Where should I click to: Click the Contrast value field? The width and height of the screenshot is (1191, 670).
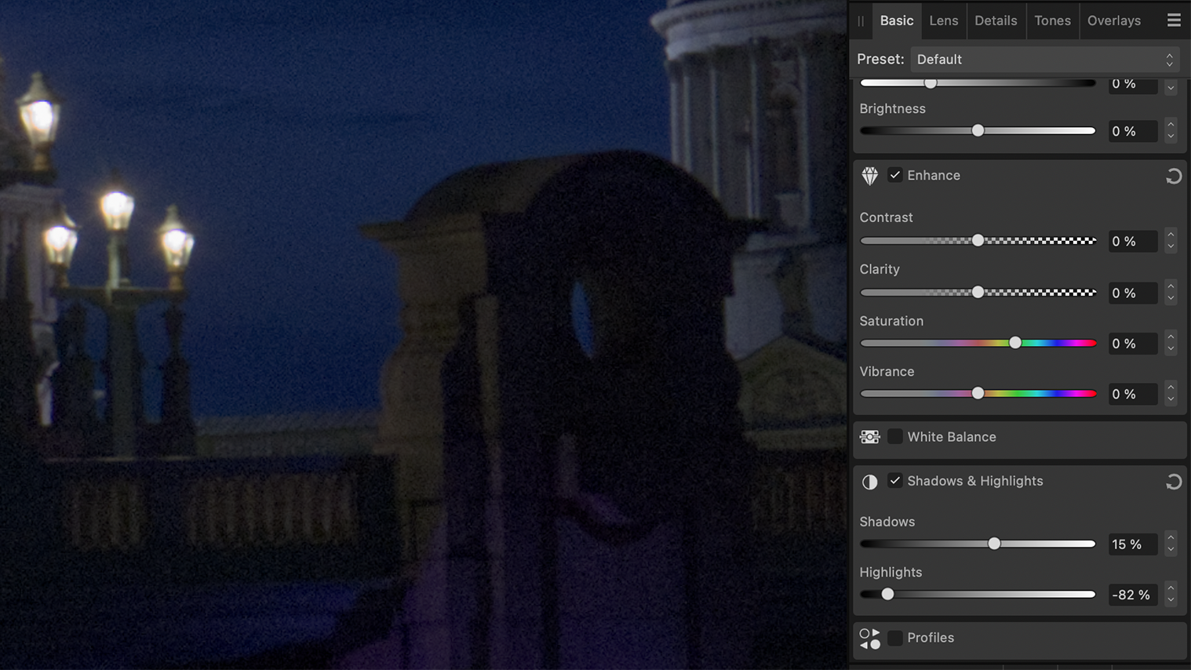1133,241
